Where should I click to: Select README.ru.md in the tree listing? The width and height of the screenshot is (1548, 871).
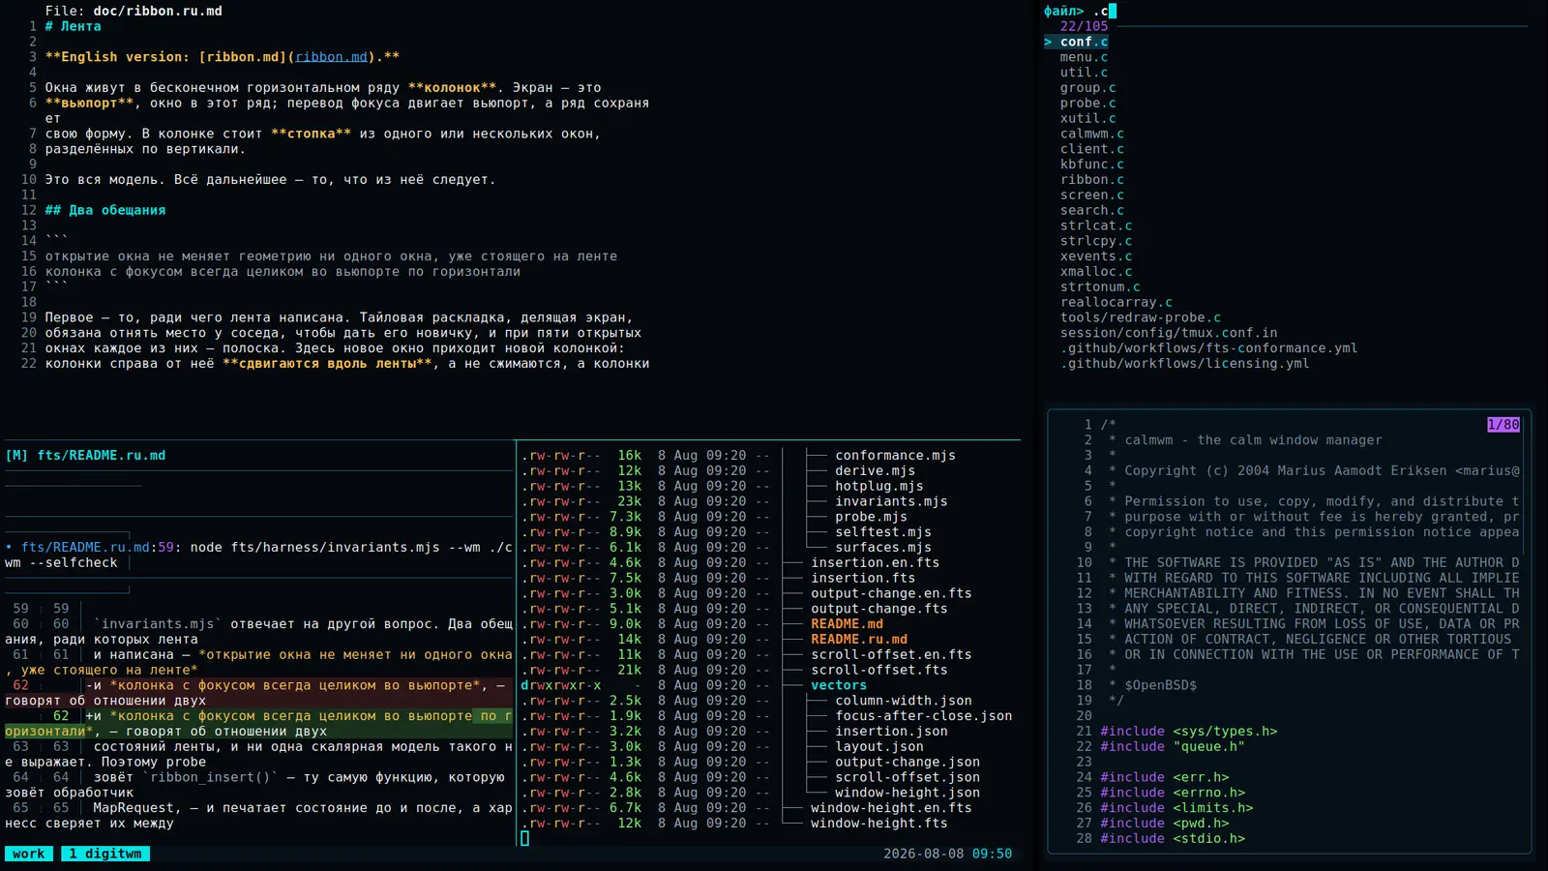(859, 640)
